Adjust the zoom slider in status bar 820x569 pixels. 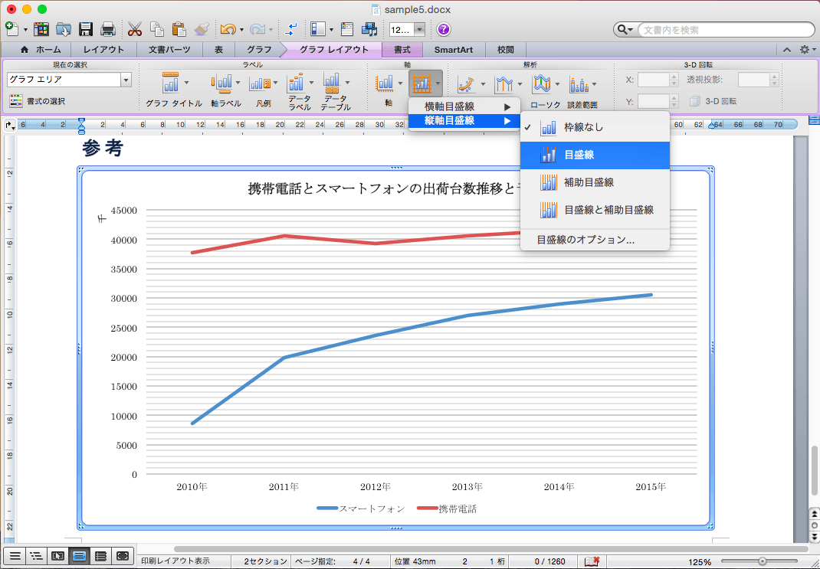762,561
